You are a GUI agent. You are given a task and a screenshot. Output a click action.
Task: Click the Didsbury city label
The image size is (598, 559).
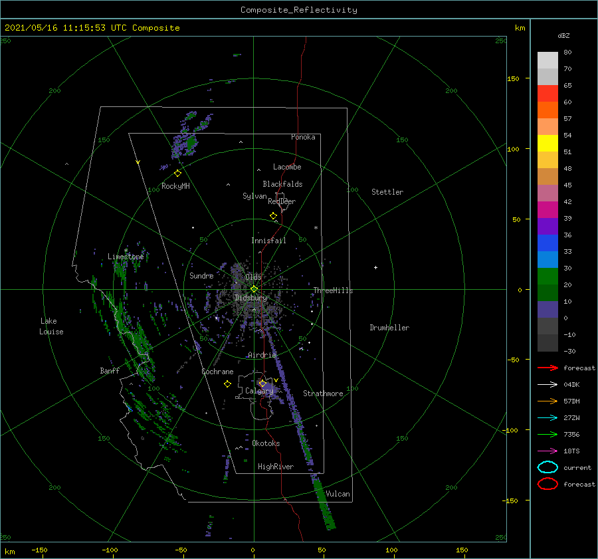click(250, 298)
